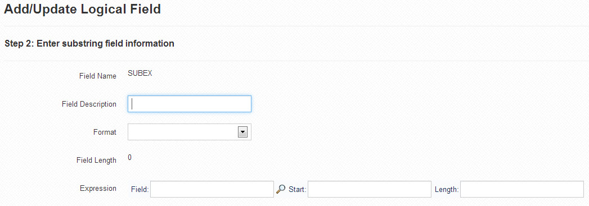
Task: Click the 'Start:' label
Action: tap(298, 190)
